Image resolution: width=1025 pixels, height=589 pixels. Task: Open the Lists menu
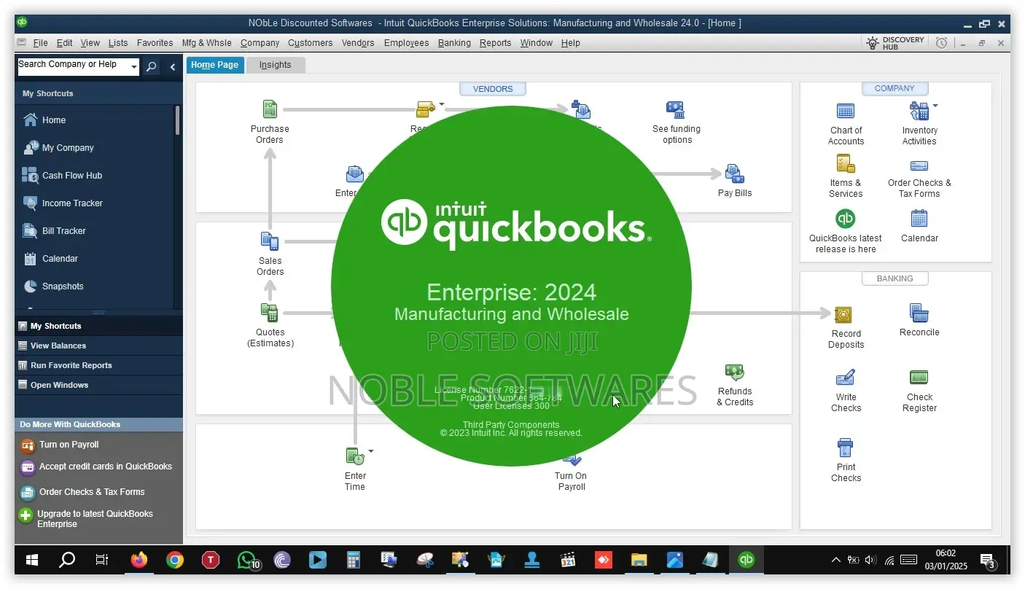coord(118,43)
